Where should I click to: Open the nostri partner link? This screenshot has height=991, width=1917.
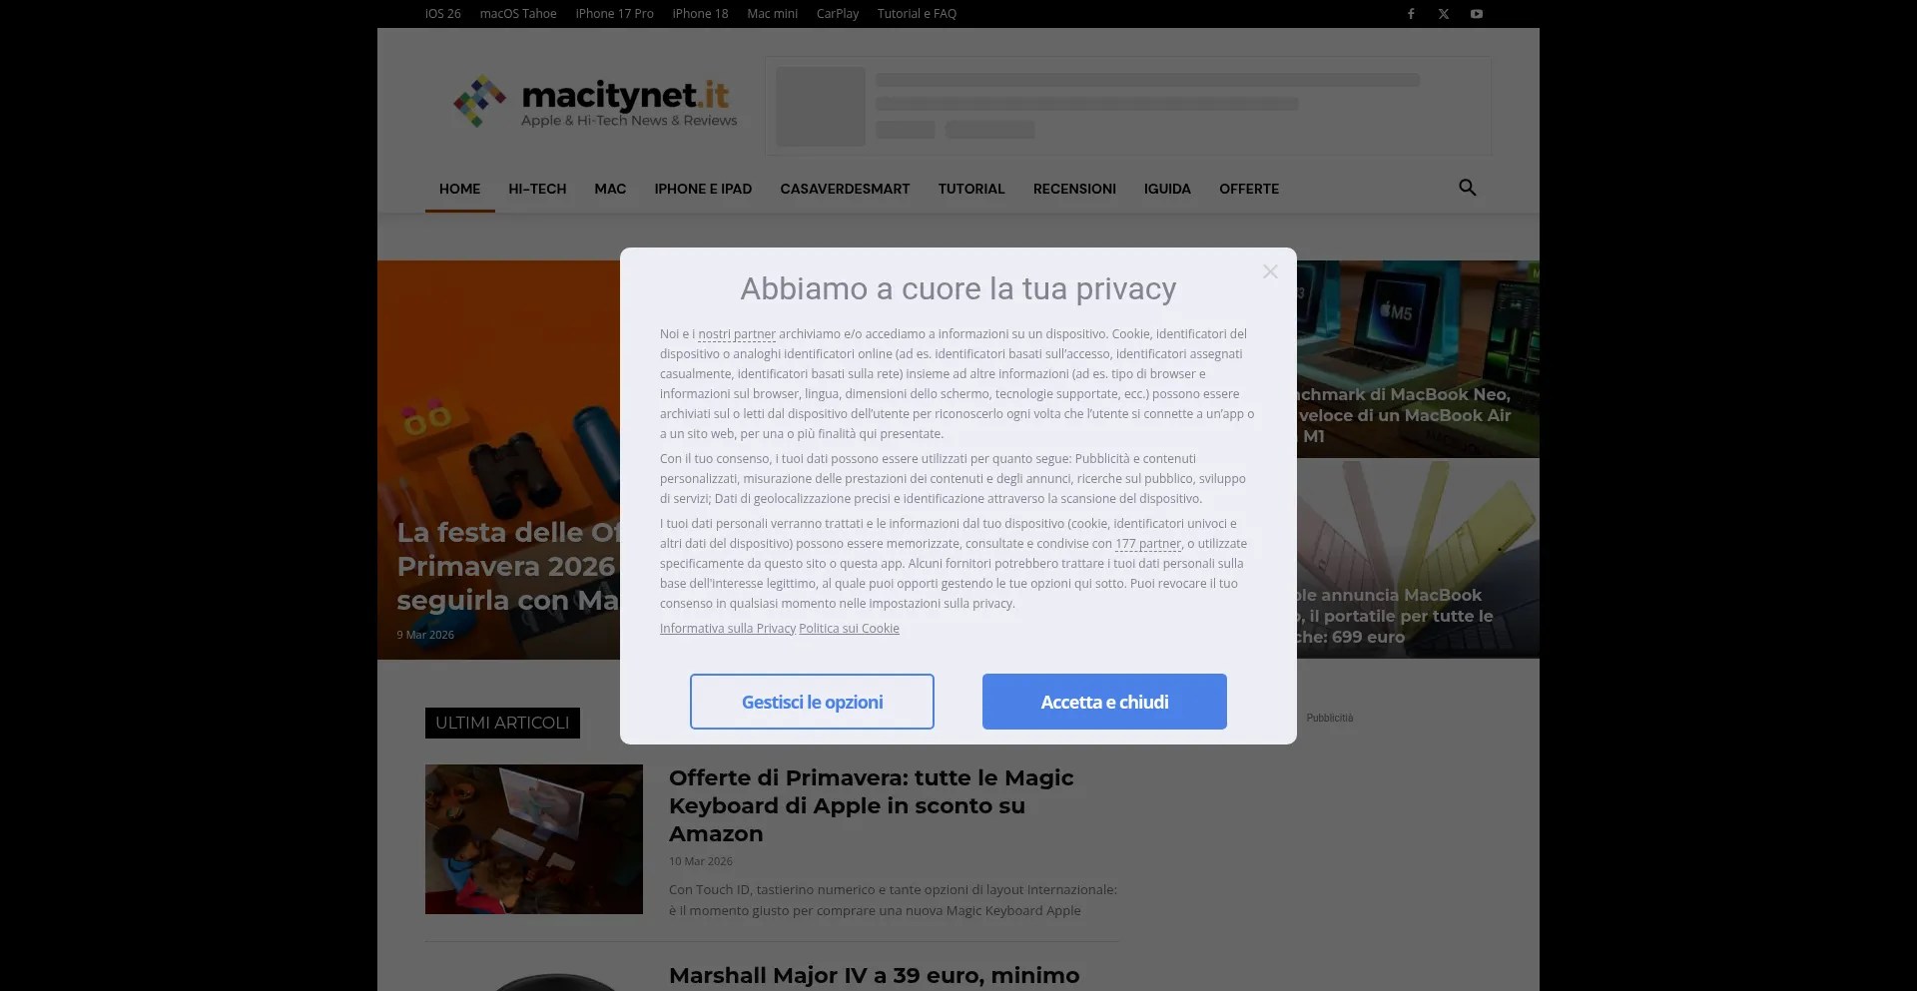coord(737,334)
